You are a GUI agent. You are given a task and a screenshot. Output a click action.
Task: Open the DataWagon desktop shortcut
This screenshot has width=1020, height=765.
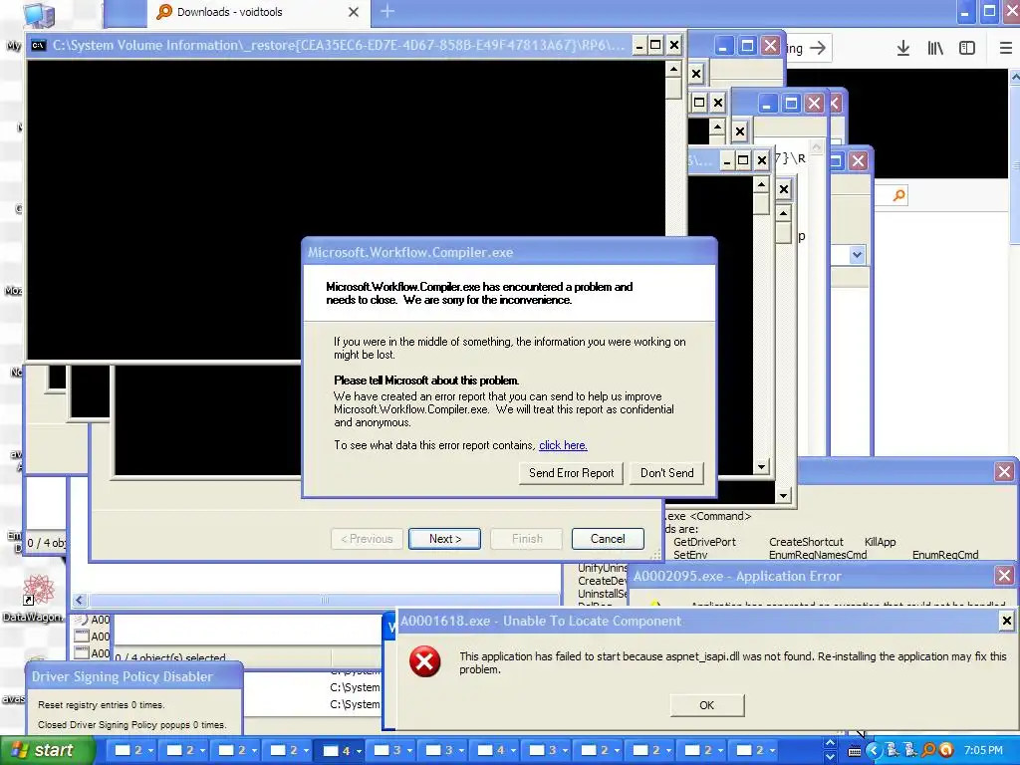(37, 598)
